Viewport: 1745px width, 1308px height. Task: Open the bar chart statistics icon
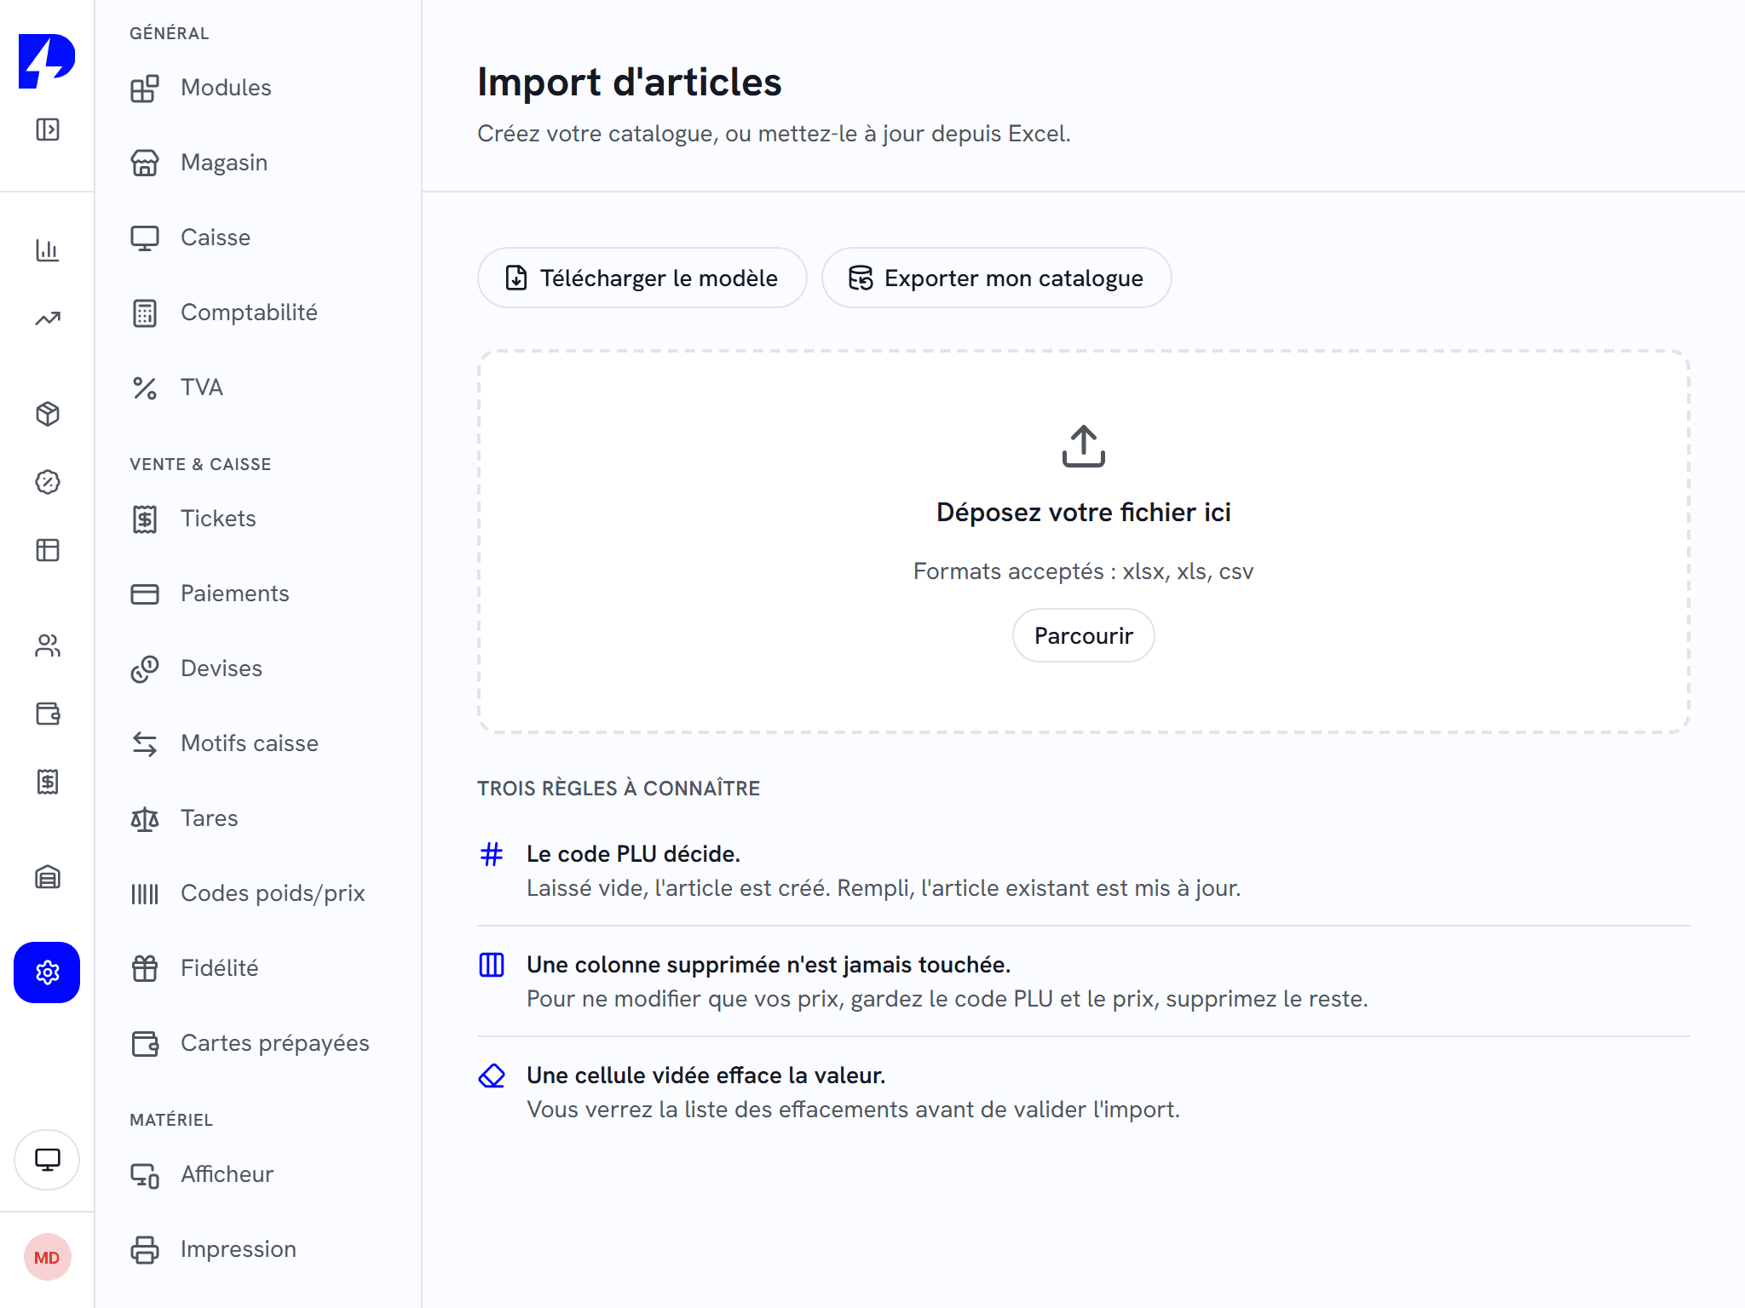tap(48, 250)
